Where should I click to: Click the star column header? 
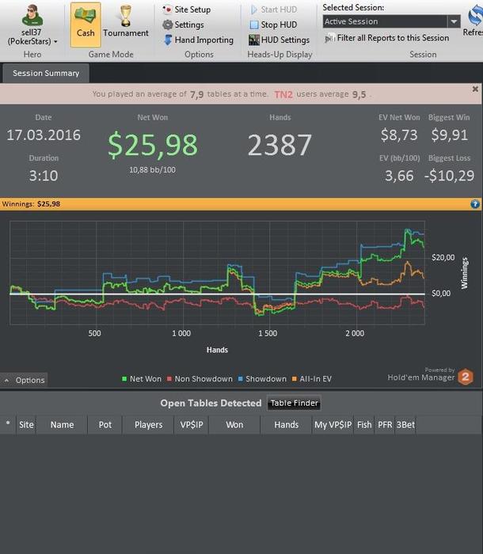coord(8,425)
